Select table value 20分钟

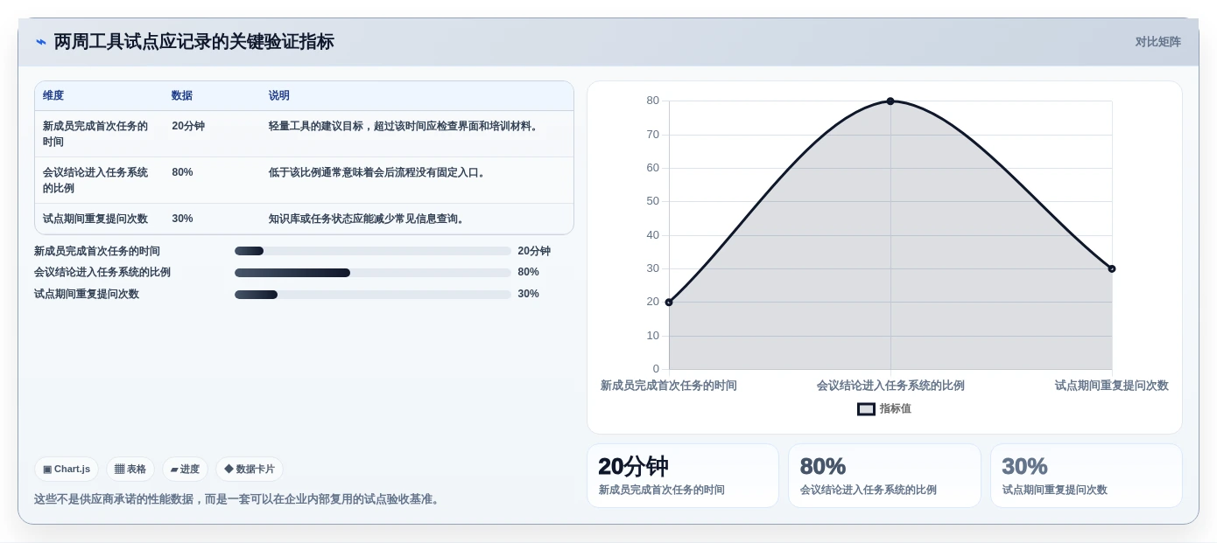point(188,126)
